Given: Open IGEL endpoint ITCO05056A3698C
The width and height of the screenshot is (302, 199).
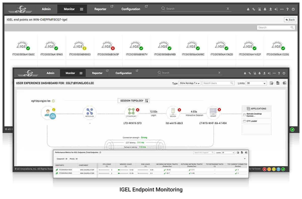Looking at the screenshot, I should 193,48.
